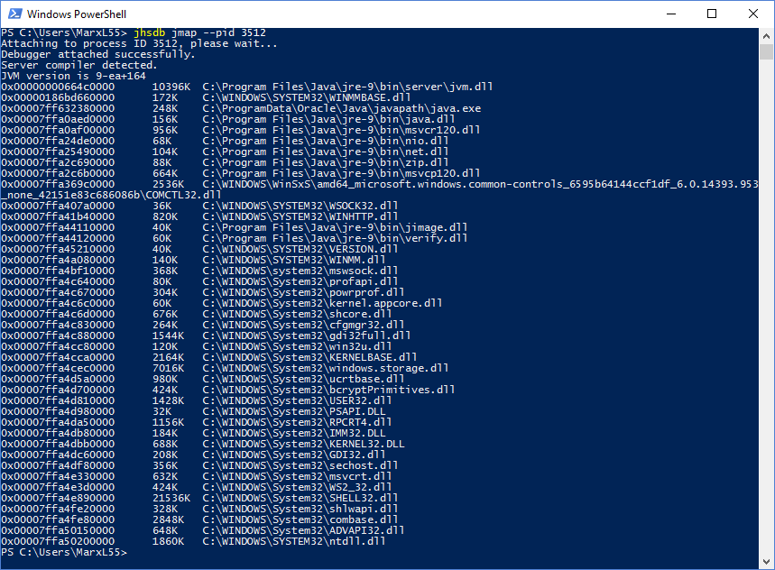Click the WS2_32.dll path
Screen dimensions: 775x570
(297, 489)
